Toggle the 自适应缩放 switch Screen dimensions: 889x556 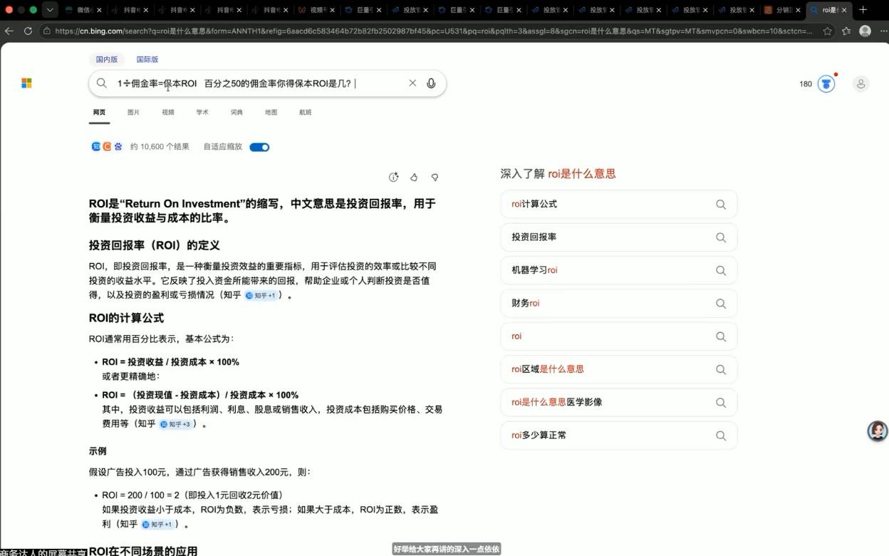259,147
